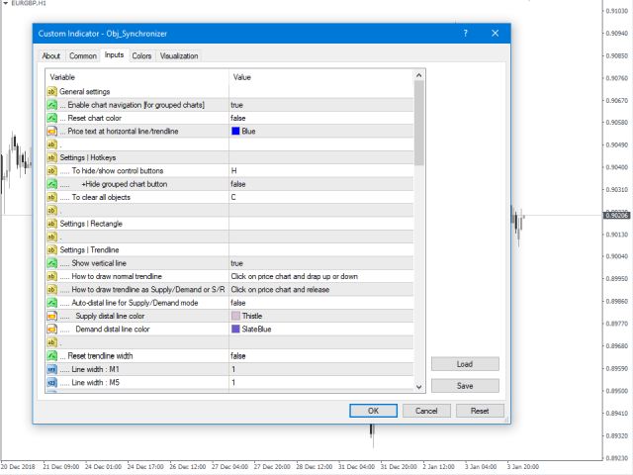Viewport: 633px width, 475px height.
Task: Click the vertical scrollbar thumb of inputs list
Action: point(418,123)
